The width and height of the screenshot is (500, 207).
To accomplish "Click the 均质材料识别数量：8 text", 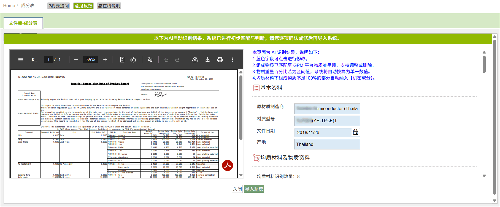I will click(x=278, y=176).
